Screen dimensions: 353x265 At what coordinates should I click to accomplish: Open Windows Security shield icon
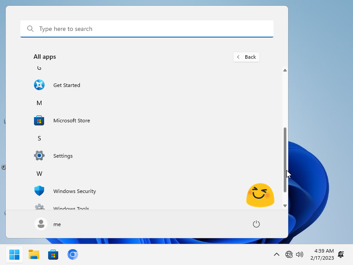(39, 191)
